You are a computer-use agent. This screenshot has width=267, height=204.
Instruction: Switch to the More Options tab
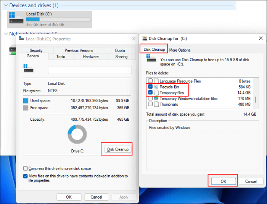click(x=180, y=50)
